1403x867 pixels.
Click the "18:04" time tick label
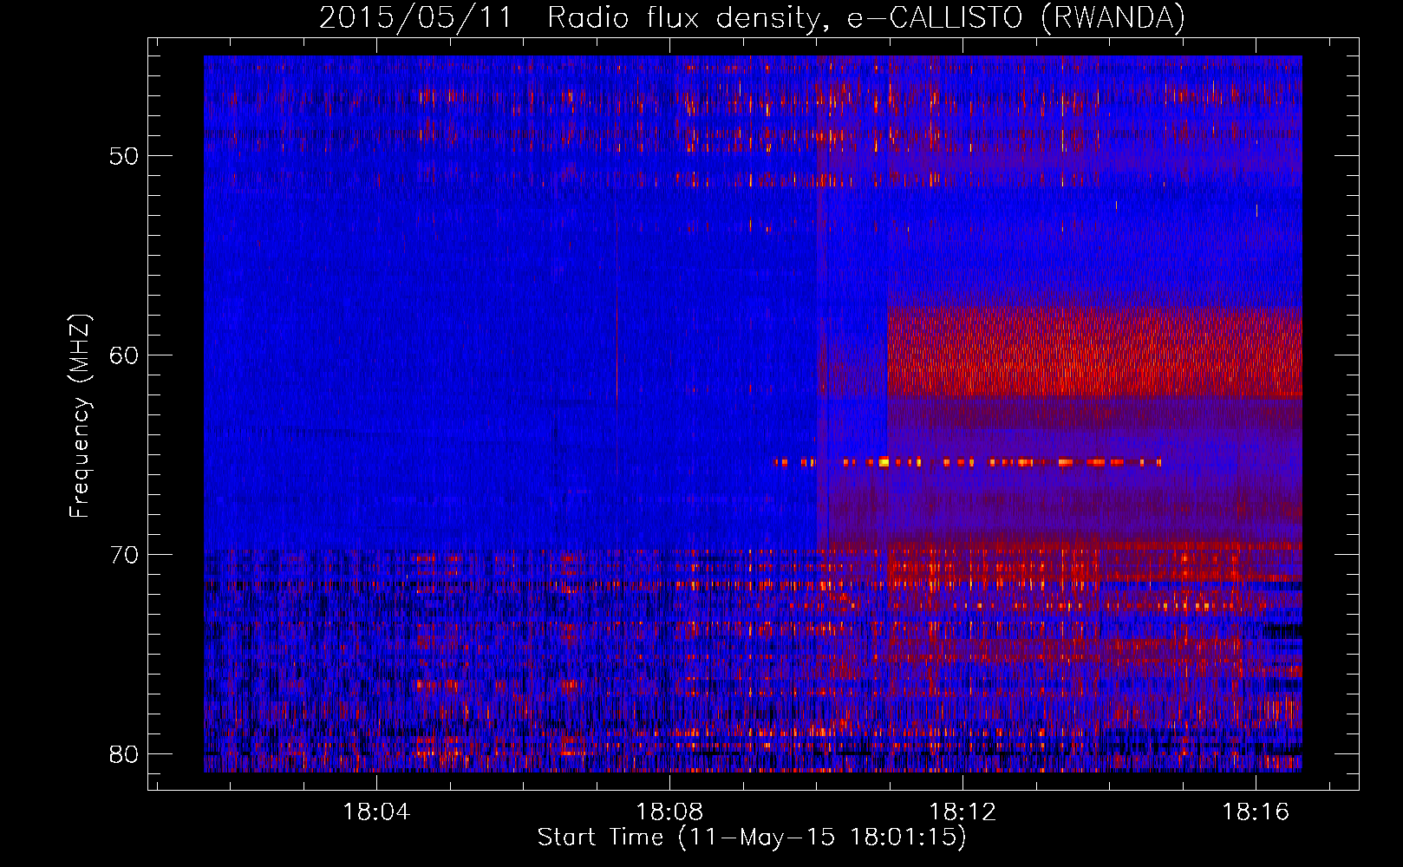coord(376,812)
